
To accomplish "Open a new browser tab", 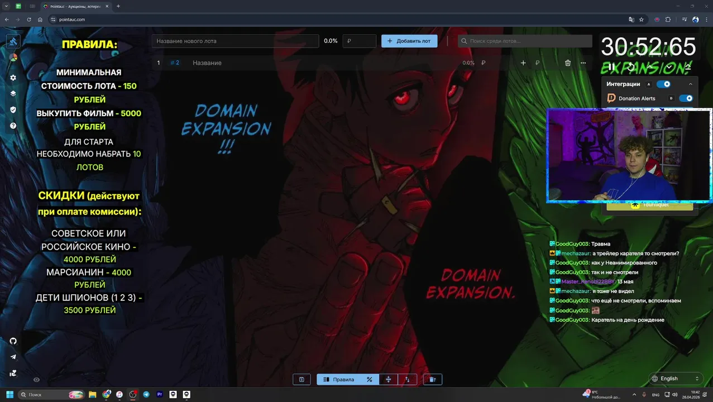I will (118, 6).
